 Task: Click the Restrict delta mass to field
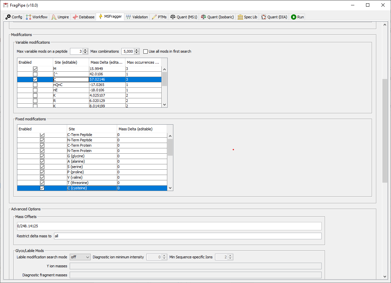pyautogui.click(x=188, y=236)
